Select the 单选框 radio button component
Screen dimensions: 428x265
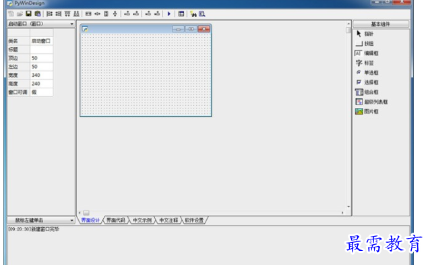point(367,73)
